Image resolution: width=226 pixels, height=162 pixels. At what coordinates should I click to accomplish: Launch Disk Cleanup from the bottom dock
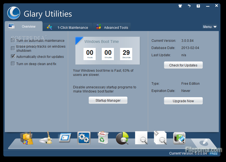click(x=45, y=138)
